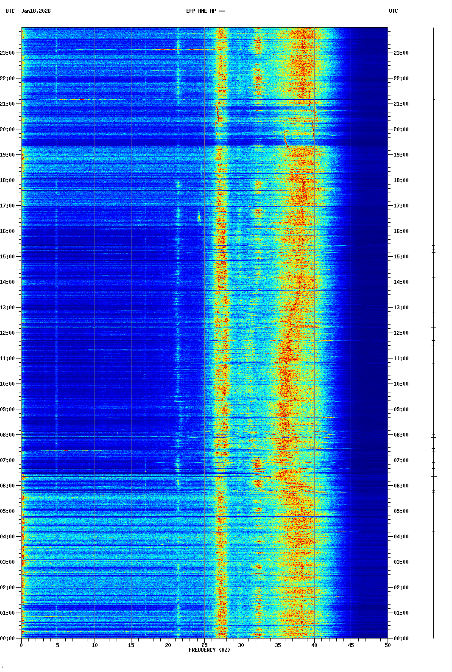Screen dimensions: 452x672
Task: Click the 03:00 label on right axis
Action: click(x=401, y=562)
